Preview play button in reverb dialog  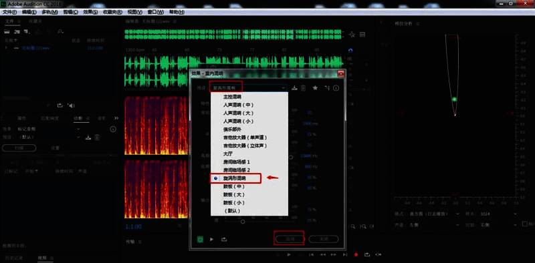click(211, 239)
